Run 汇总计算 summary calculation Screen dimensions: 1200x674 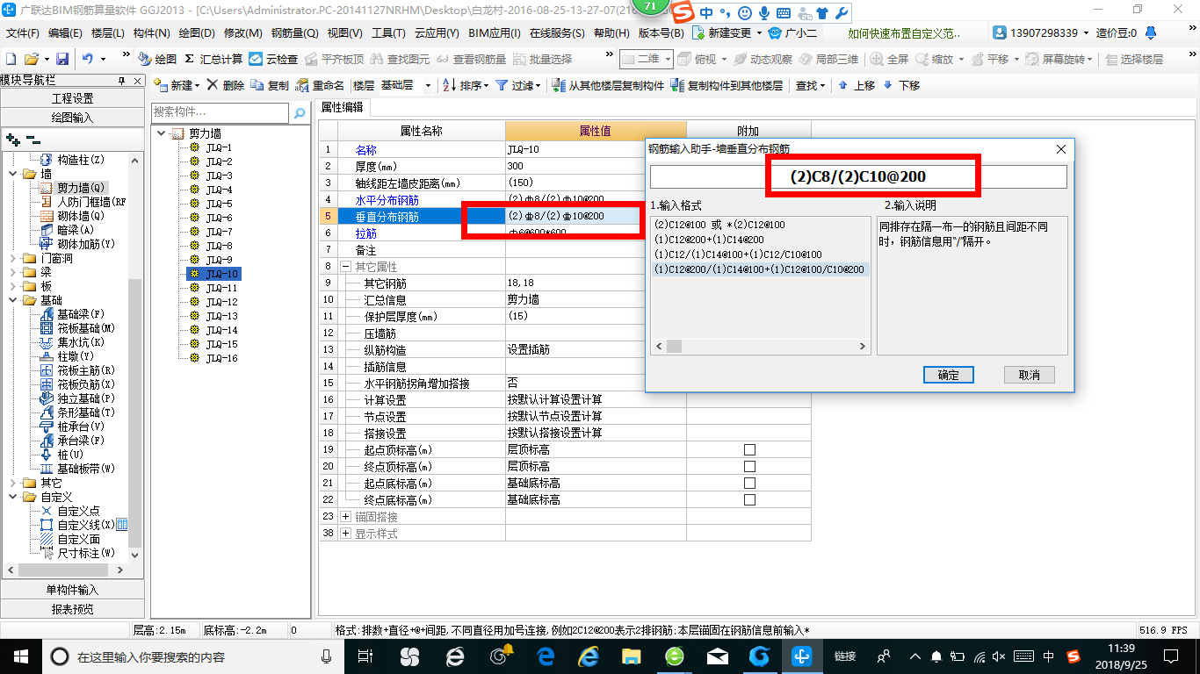(213, 59)
